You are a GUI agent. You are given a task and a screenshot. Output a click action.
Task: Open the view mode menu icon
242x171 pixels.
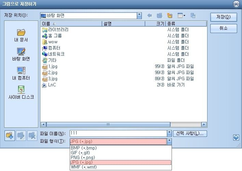181,16
